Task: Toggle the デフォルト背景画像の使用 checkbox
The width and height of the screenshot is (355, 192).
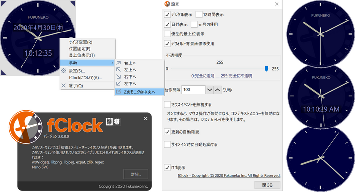Action: (167, 44)
